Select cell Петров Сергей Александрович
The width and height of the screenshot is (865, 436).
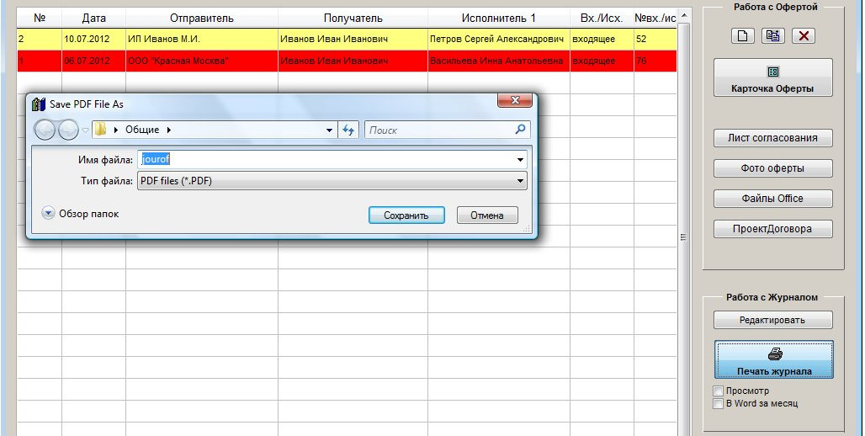point(499,40)
